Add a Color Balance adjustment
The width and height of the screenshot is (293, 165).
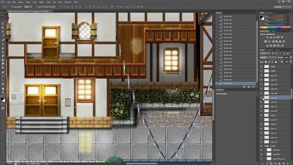[x=269, y=42]
